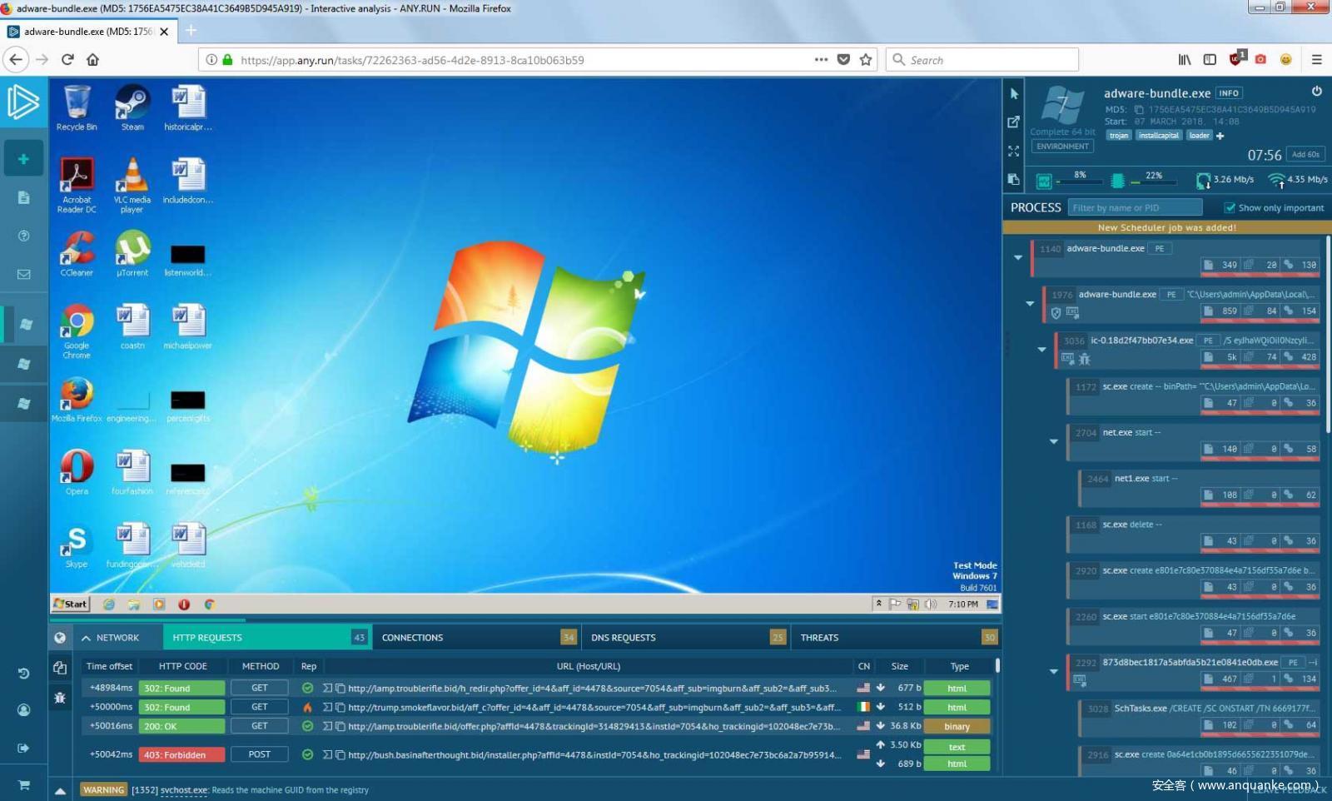Switch to the THREATS tab
1332x801 pixels.
coord(819,638)
